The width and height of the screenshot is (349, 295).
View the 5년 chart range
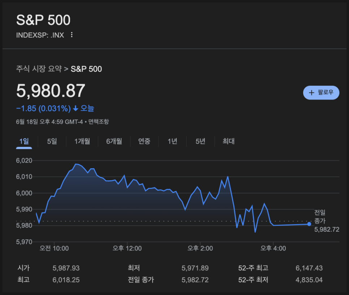click(x=200, y=142)
